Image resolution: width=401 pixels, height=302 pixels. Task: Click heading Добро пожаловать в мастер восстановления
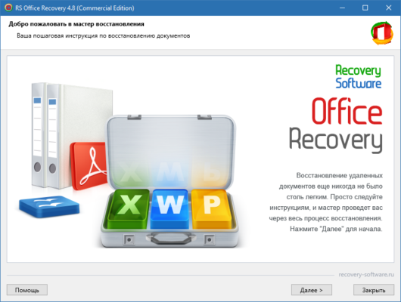click(76, 24)
